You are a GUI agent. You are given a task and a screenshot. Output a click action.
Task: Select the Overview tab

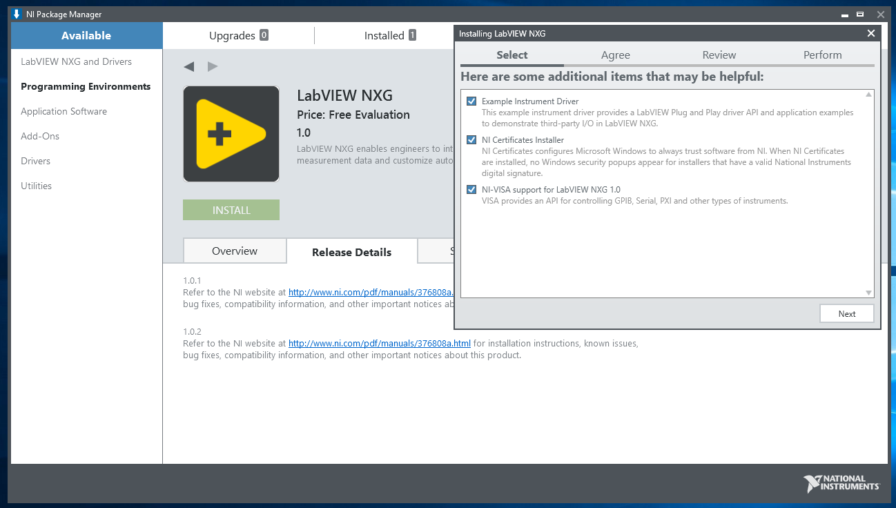click(x=235, y=251)
